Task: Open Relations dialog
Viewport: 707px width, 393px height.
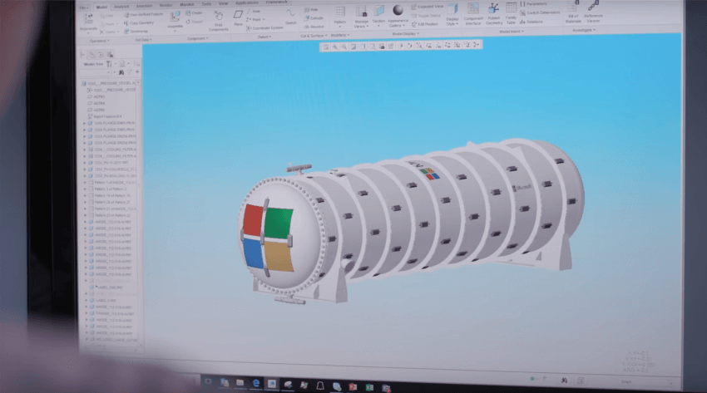Action: coord(531,22)
